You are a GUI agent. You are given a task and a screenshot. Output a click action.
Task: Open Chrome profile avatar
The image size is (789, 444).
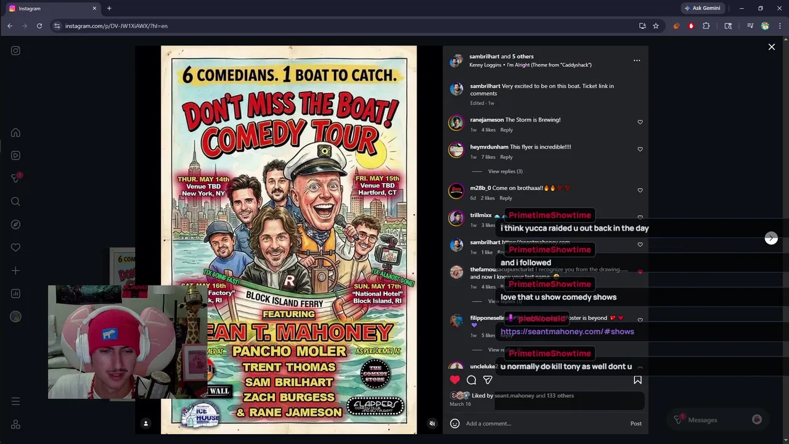[x=765, y=26]
